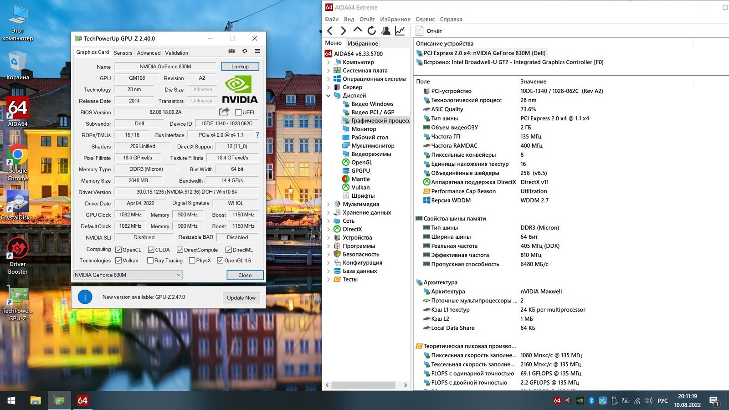Image resolution: width=729 pixels, height=410 pixels.
Task: Switch to the Advanced tab
Action: (149, 53)
